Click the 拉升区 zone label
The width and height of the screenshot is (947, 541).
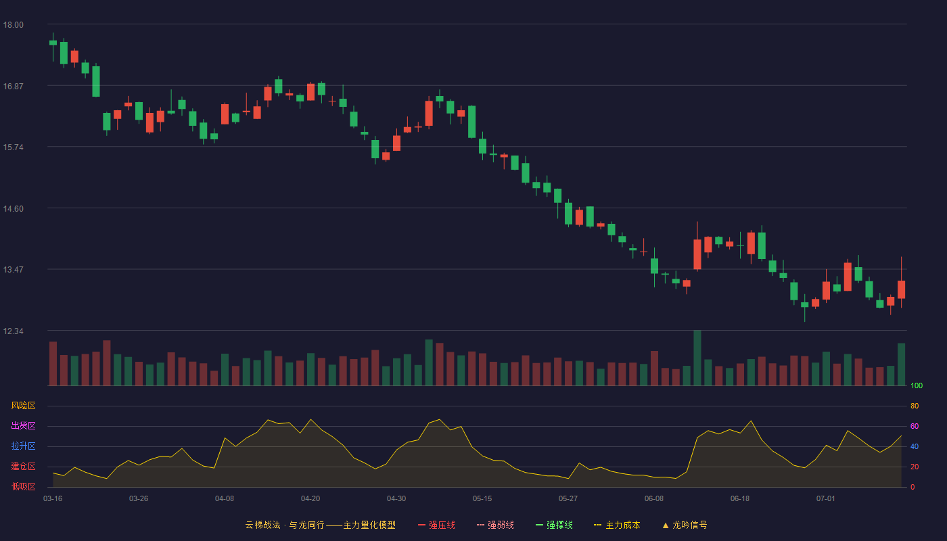coord(23,446)
